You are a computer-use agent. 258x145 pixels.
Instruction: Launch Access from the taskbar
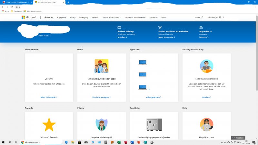125,142
